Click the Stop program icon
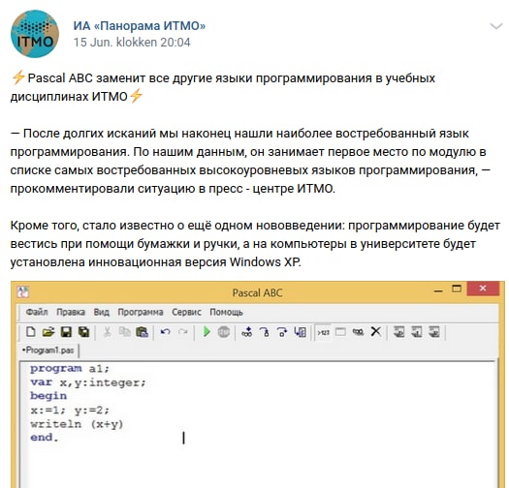The image size is (509, 488). pos(224,332)
